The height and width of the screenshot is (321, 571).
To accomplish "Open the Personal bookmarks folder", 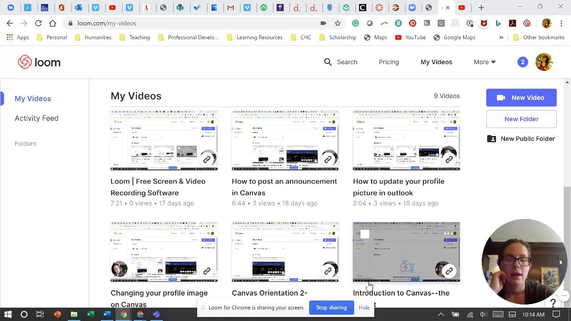I will click(52, 37).
